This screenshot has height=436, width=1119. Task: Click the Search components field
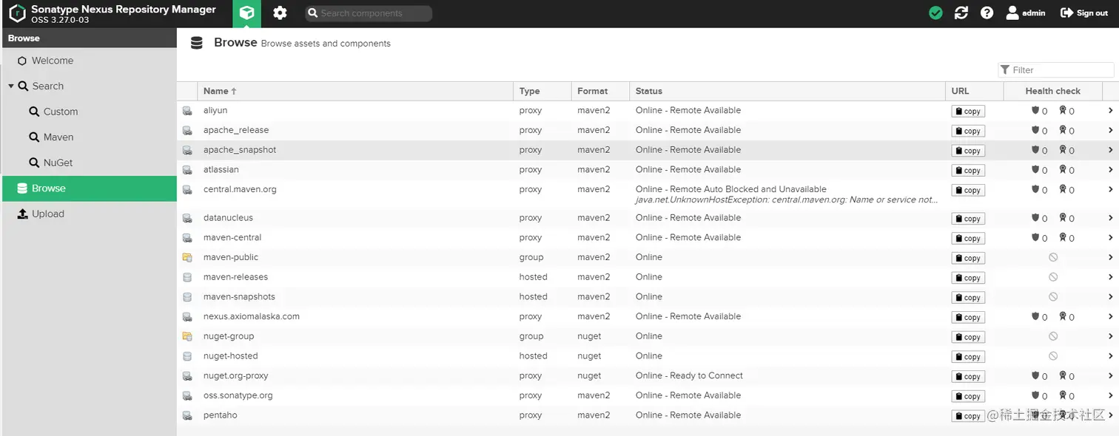click(369, 13)
